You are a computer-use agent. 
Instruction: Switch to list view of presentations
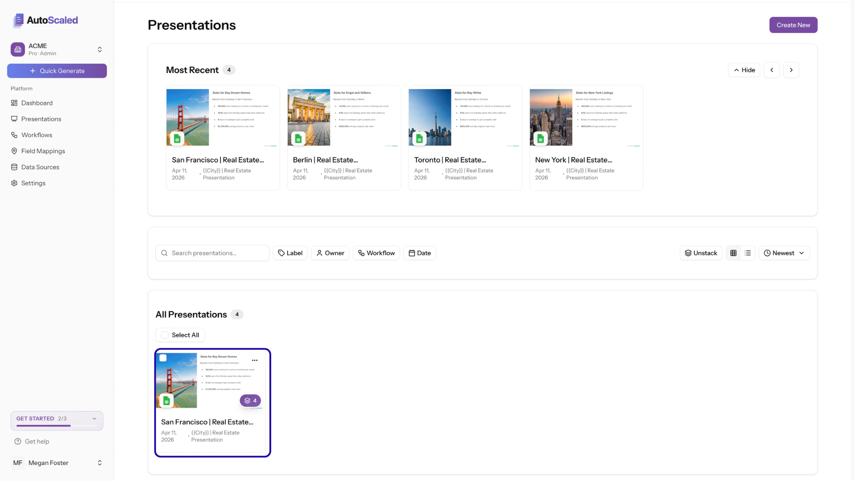click(748, 253)
